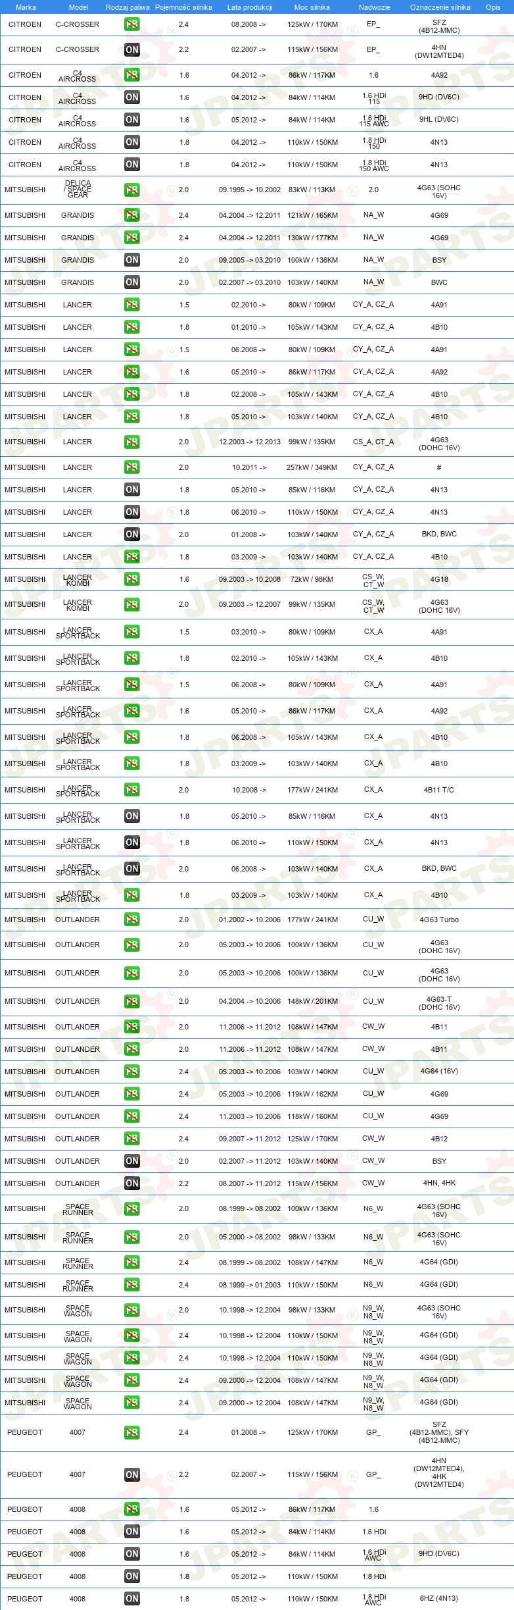Click the Opis column header
The image size is (514, 1610).
tap(493, 7)
